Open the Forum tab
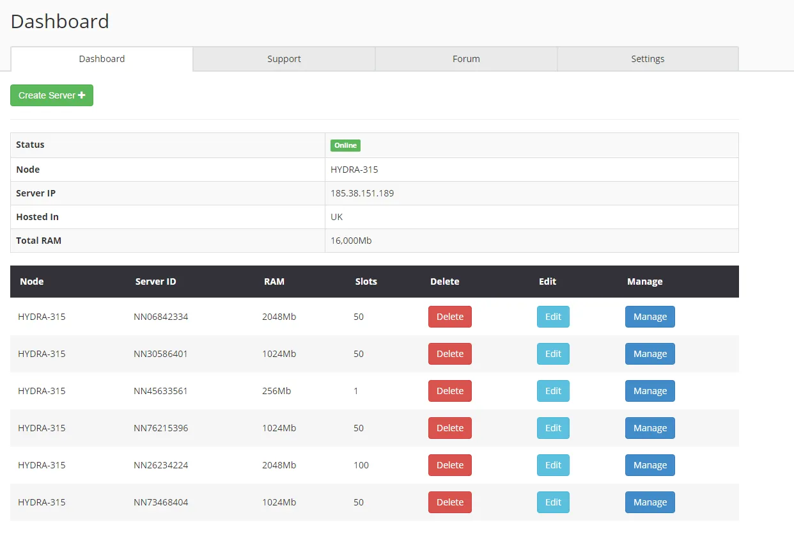794x540 pixels. (x=466, y=59)
